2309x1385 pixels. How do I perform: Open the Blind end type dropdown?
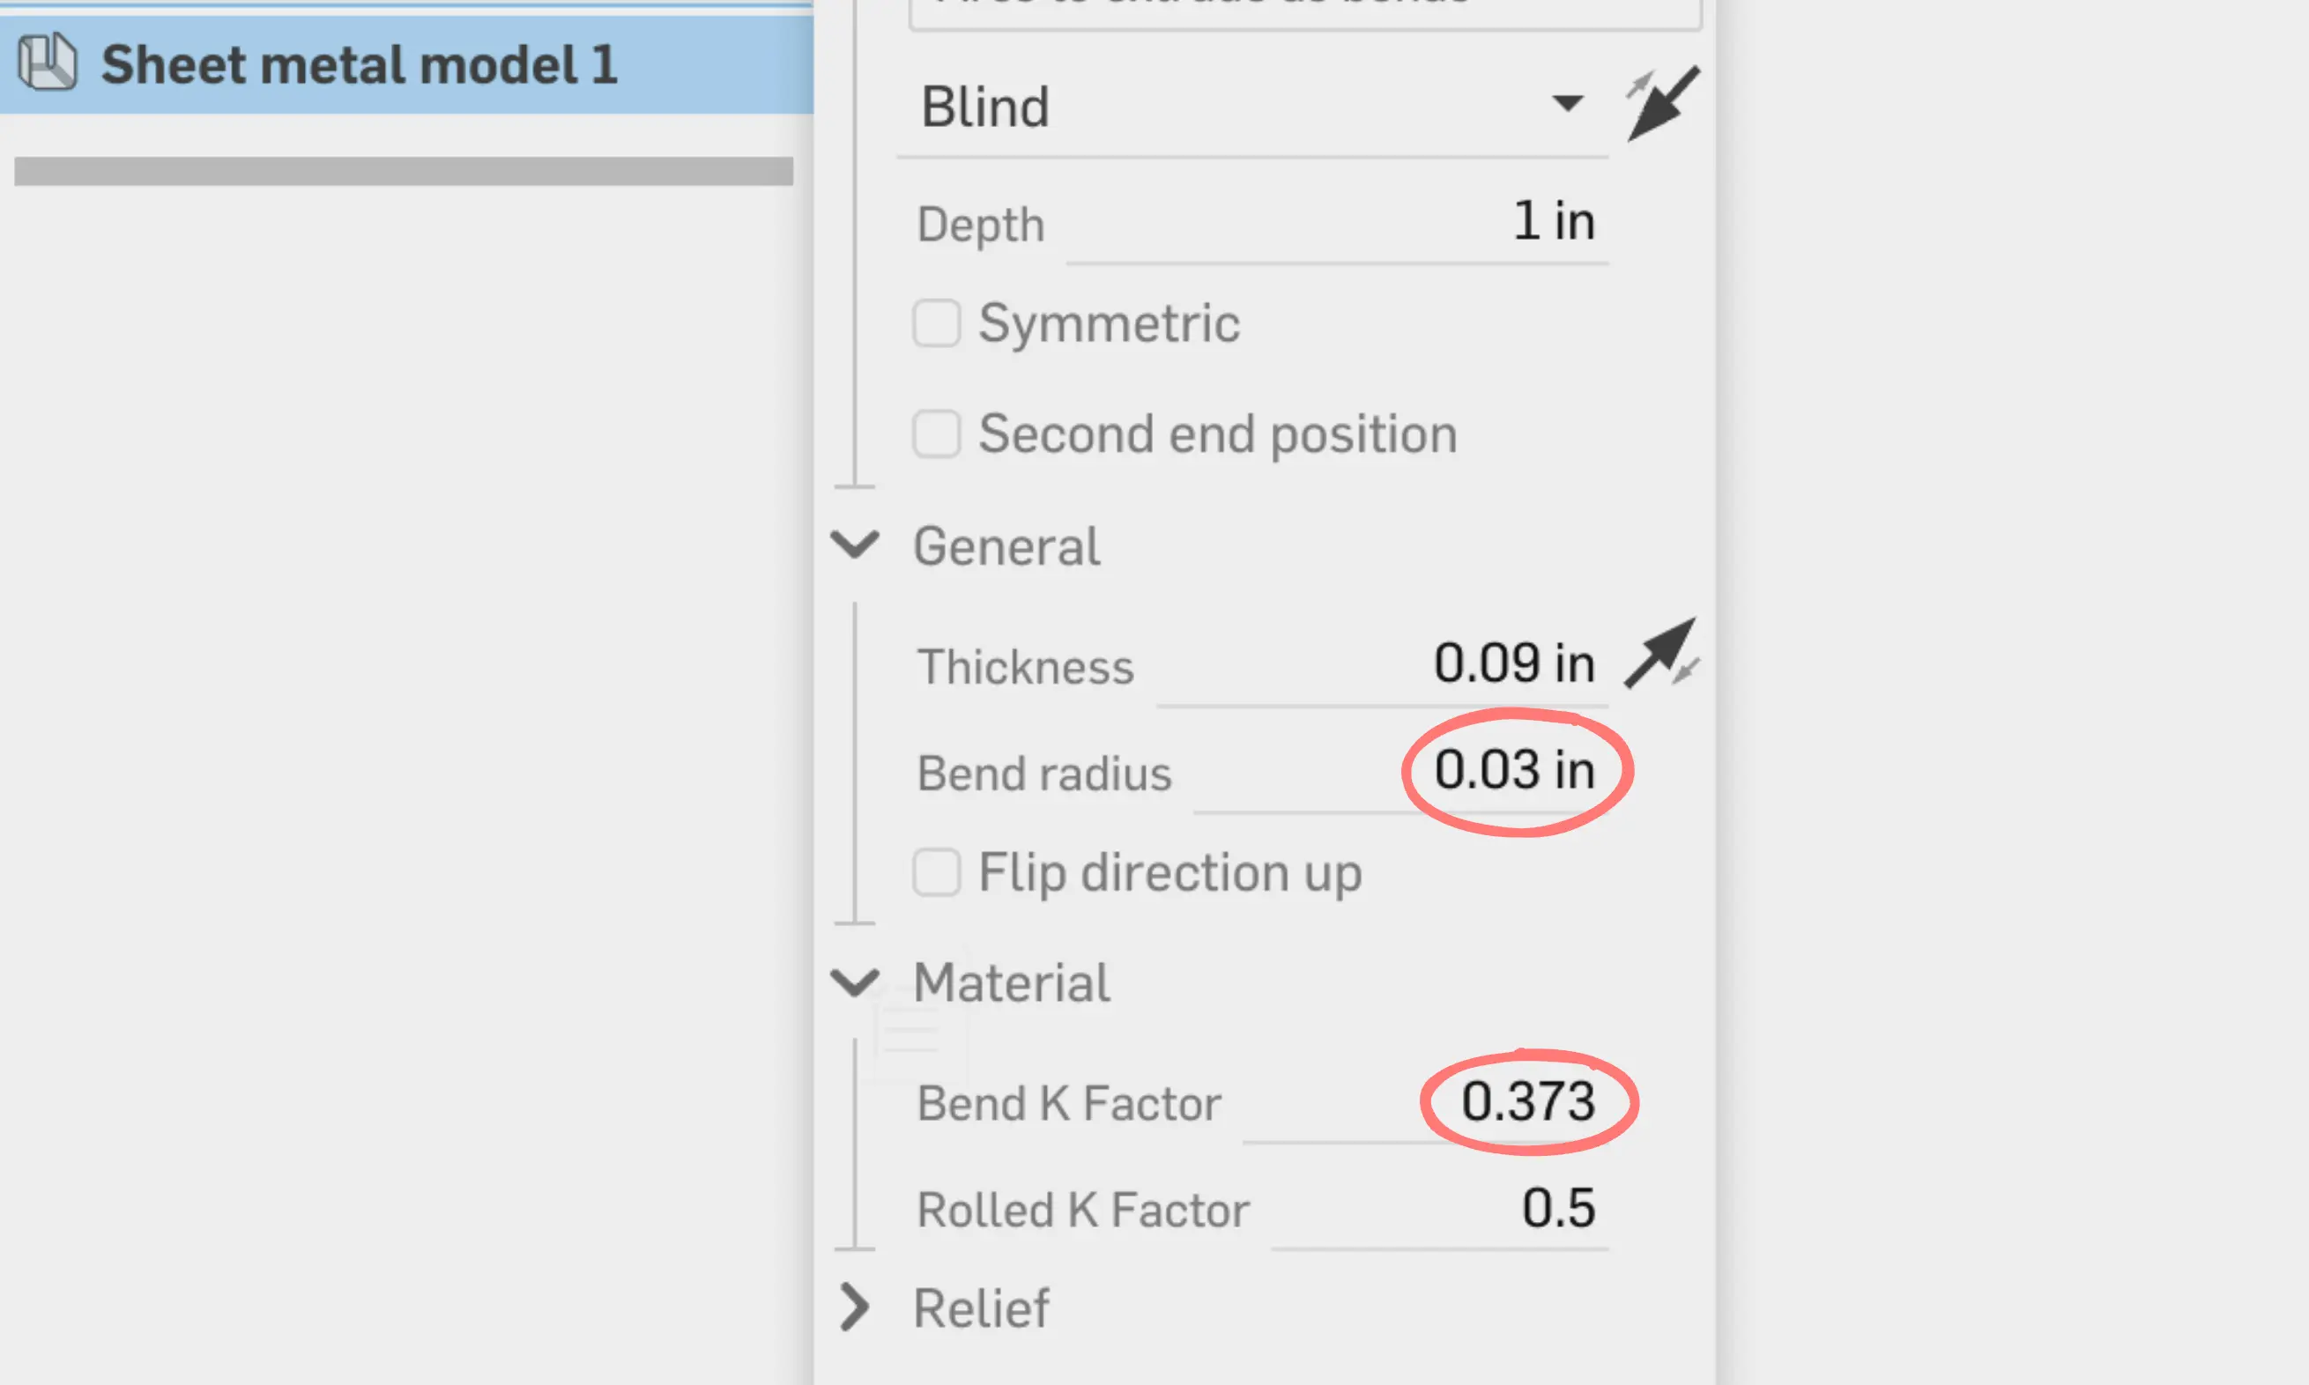[x=1252, y=107]
